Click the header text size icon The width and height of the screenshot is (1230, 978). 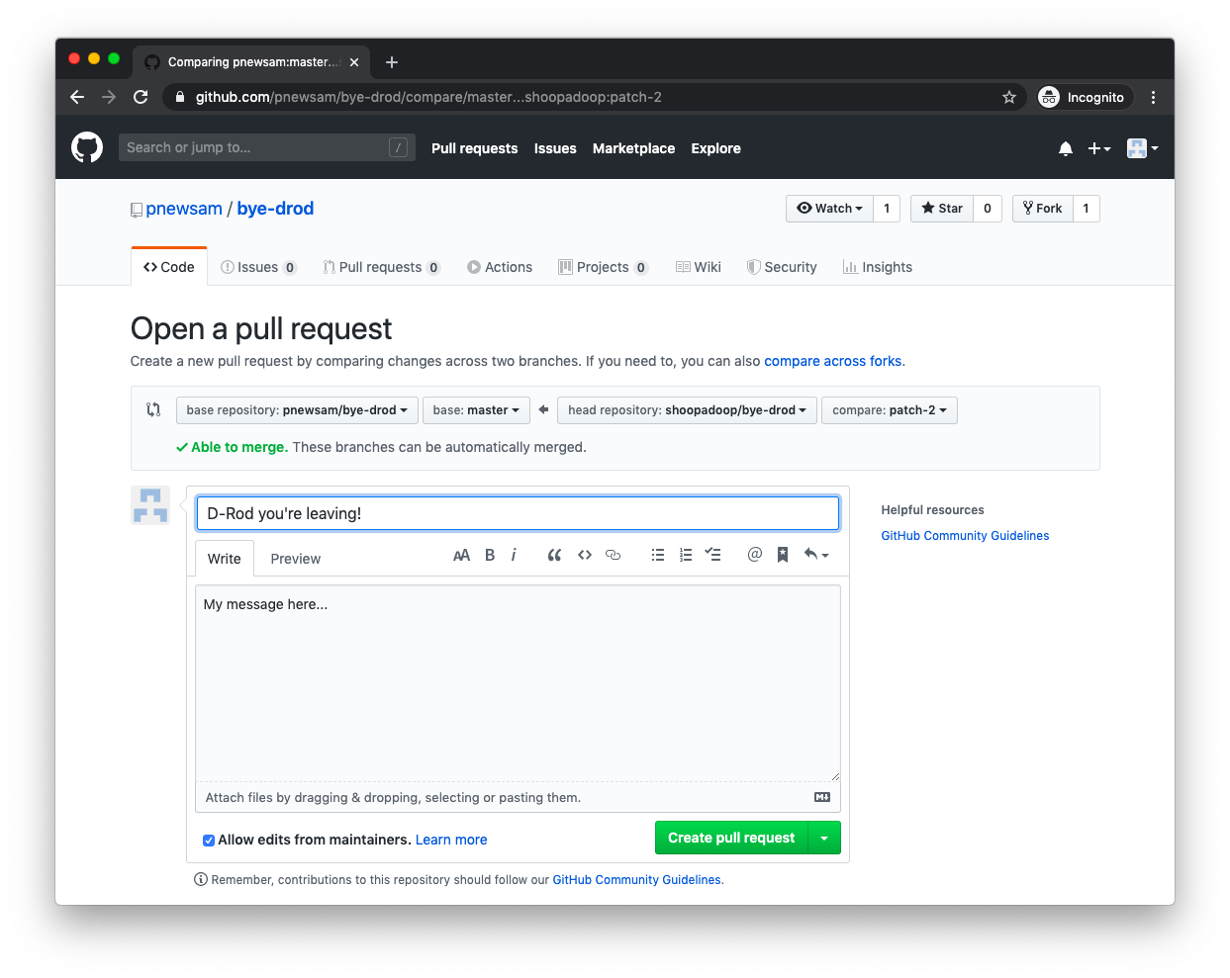pyautogui.click(x=461, y=555)
